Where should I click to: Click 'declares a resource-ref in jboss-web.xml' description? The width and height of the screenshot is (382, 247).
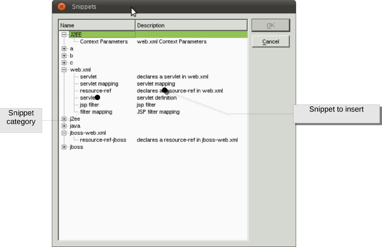tap(187, 140)
